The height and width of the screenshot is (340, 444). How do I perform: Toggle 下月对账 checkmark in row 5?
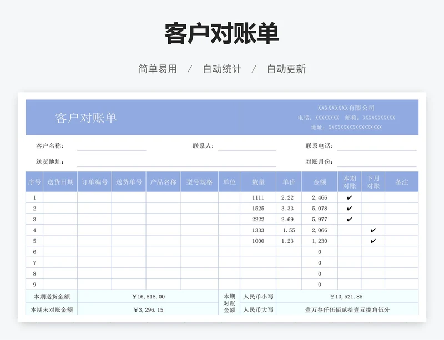click(x=373, y=241)
